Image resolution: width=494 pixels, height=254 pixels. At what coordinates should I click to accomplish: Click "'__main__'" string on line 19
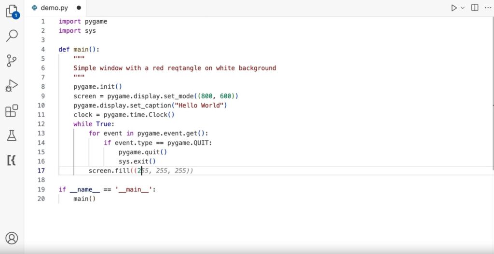point(134,189)
